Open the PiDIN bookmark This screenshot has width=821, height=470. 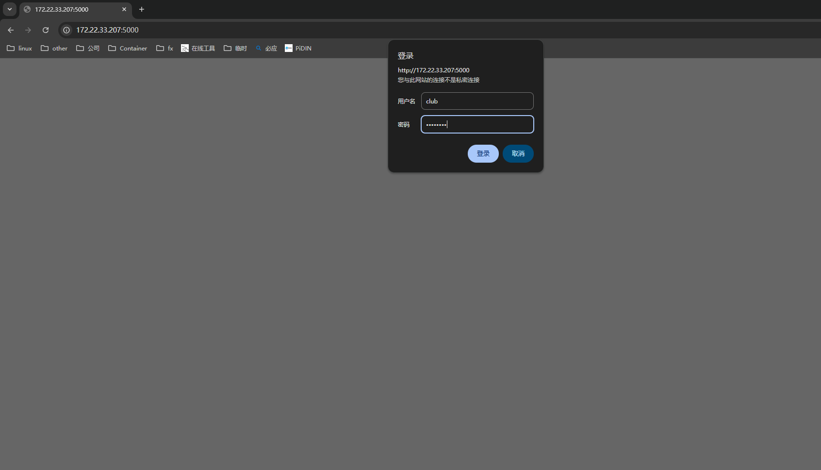click(298, 48)
